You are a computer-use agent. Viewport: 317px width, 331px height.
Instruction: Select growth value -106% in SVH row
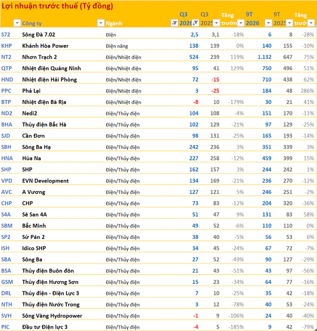click(x=236, y=316)
